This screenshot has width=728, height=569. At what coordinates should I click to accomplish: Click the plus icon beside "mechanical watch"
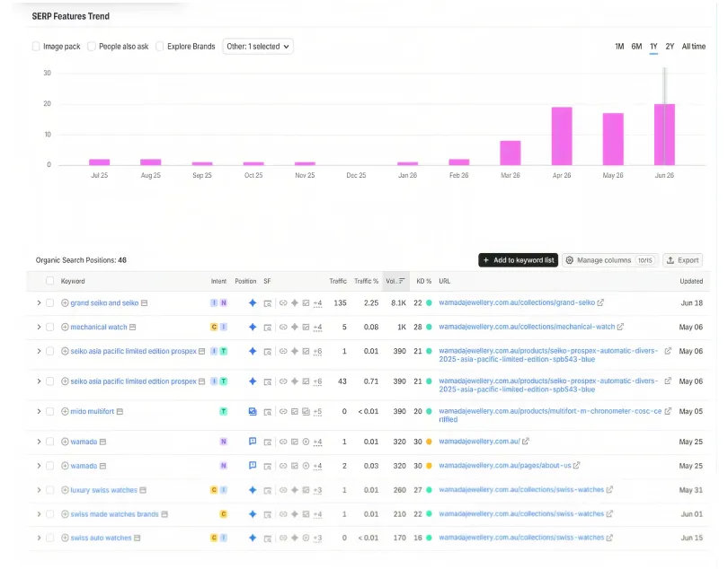pos(65,327)
